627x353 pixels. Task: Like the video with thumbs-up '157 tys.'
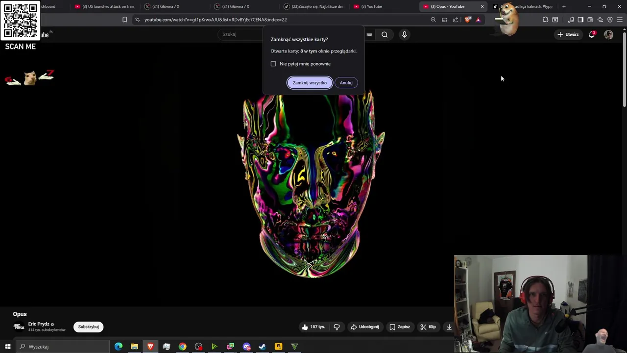coord(313,327)
